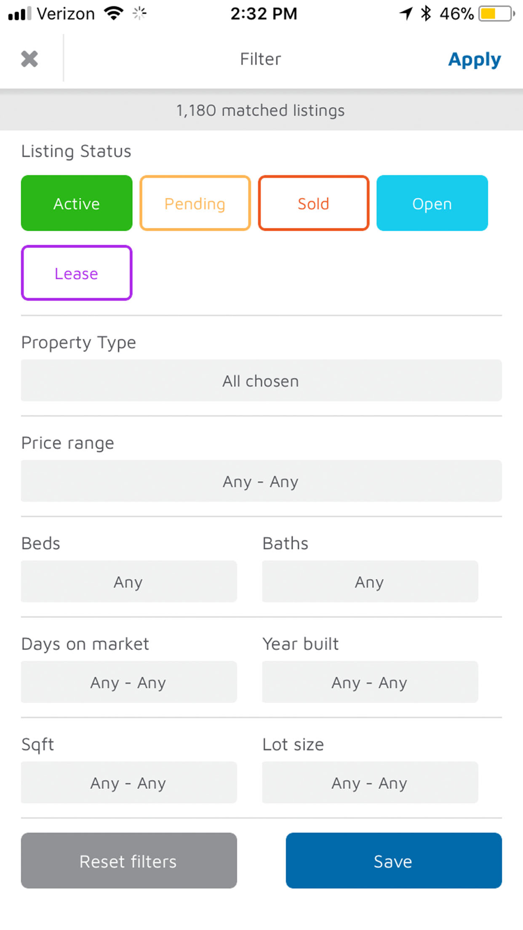Tap Apply to apply filters
Image resolution: width=523 pixels, height=930 pixels.
pos(474,60)
